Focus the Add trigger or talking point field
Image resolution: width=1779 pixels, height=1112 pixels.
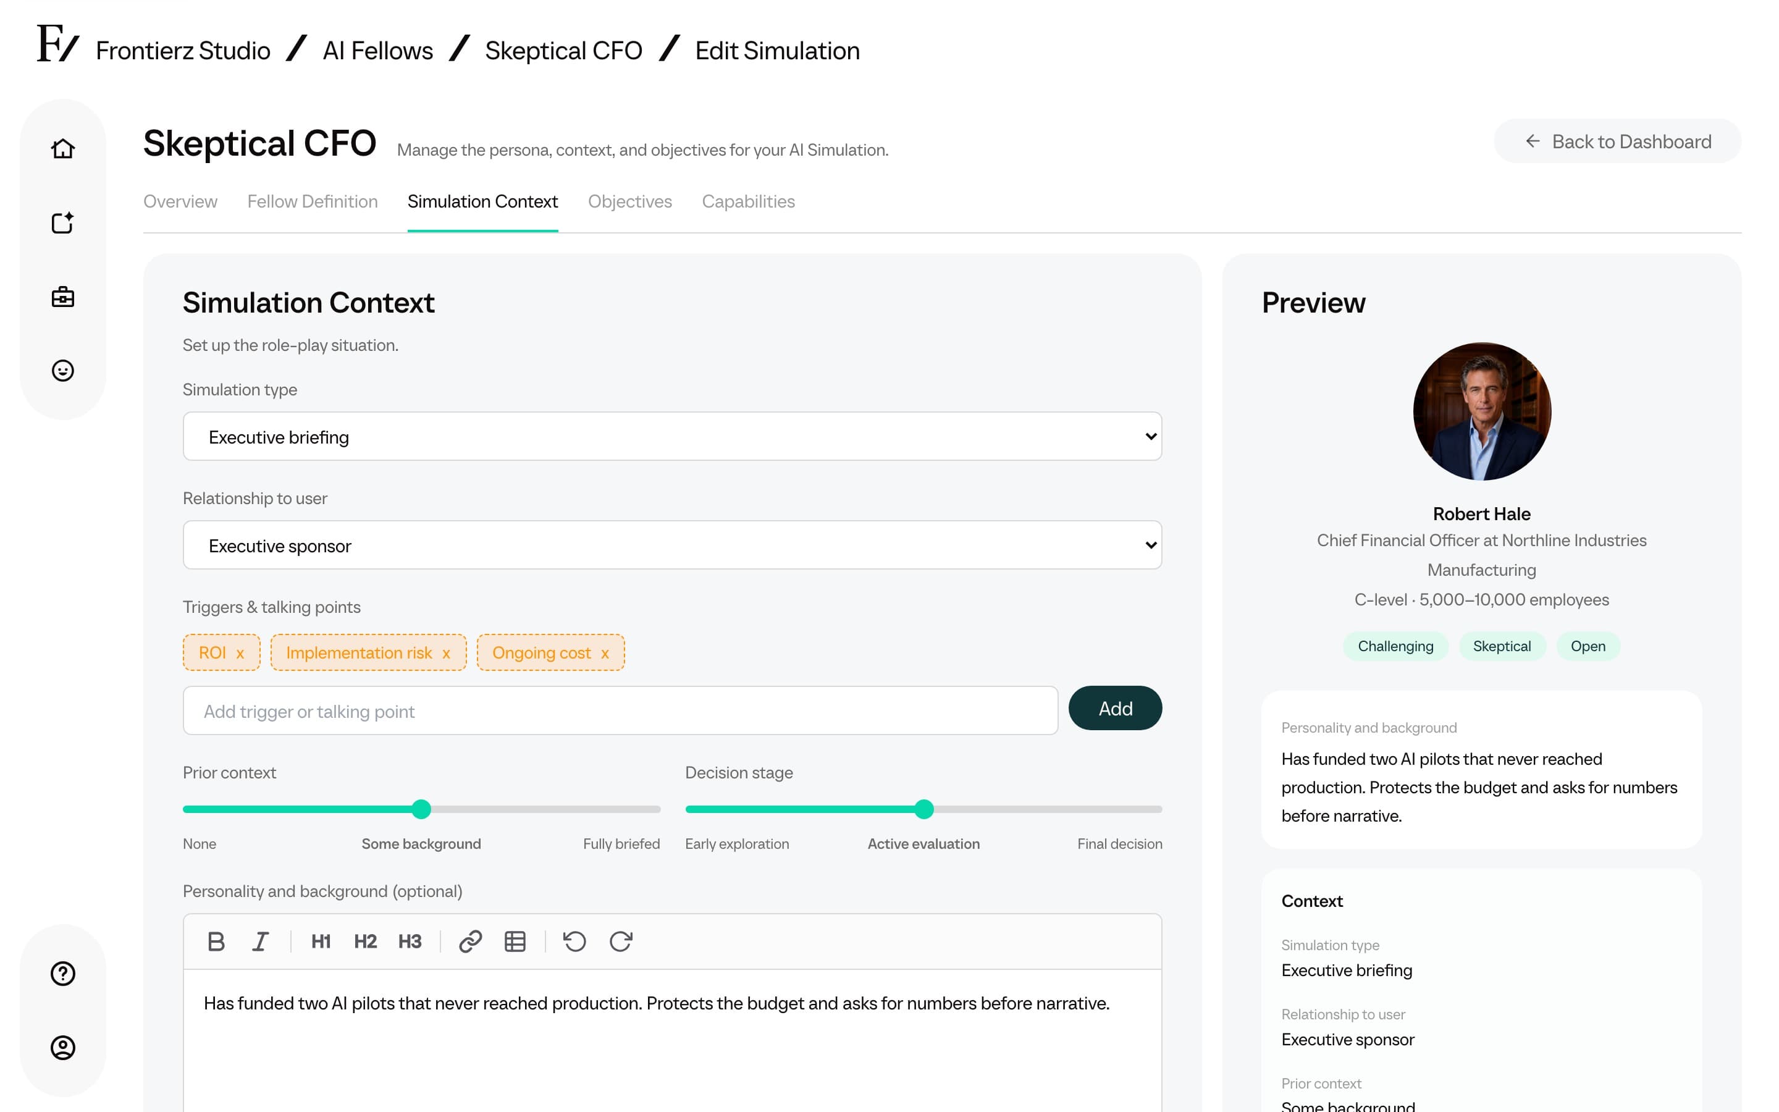pyautogui.click(x=620, y=710)
